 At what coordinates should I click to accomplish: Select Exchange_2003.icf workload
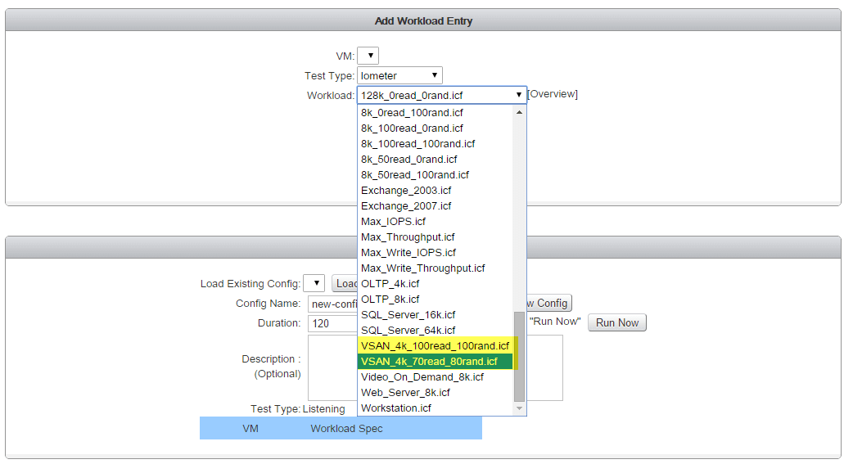pyautogui.click(x=436, y=191)
